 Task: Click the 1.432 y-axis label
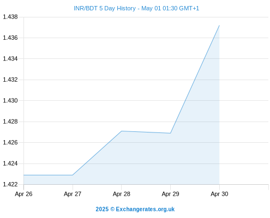tap(10, 80)
